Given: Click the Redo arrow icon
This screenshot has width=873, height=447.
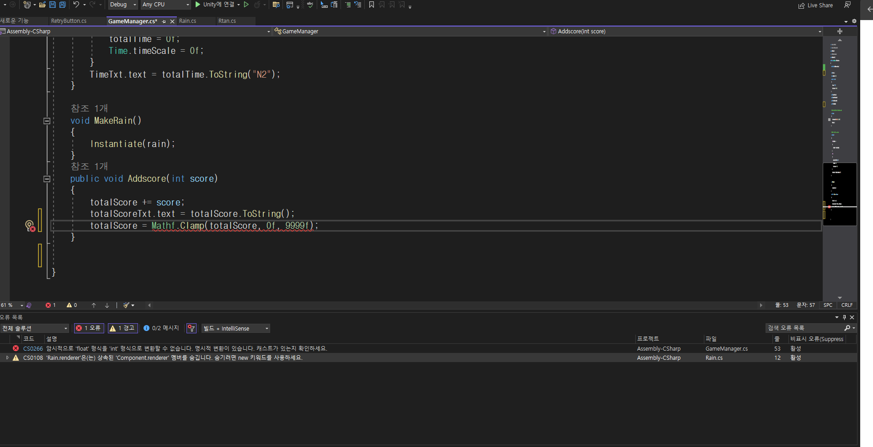Looking at the screenshot, I should pyautogui.click(x=92, y=5).
